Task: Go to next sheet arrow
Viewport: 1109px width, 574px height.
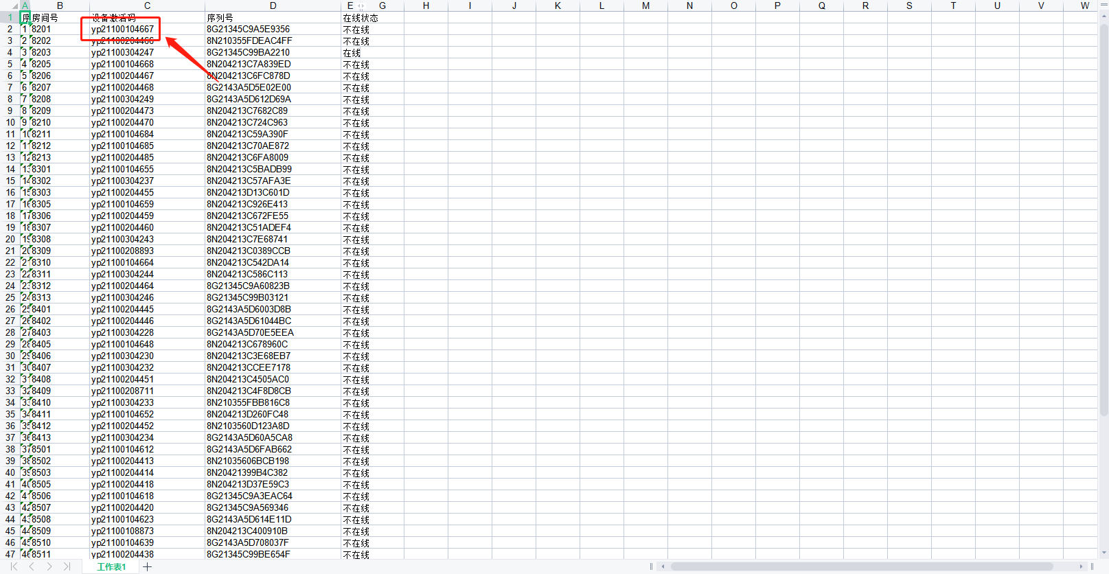Action: [49, 566]
